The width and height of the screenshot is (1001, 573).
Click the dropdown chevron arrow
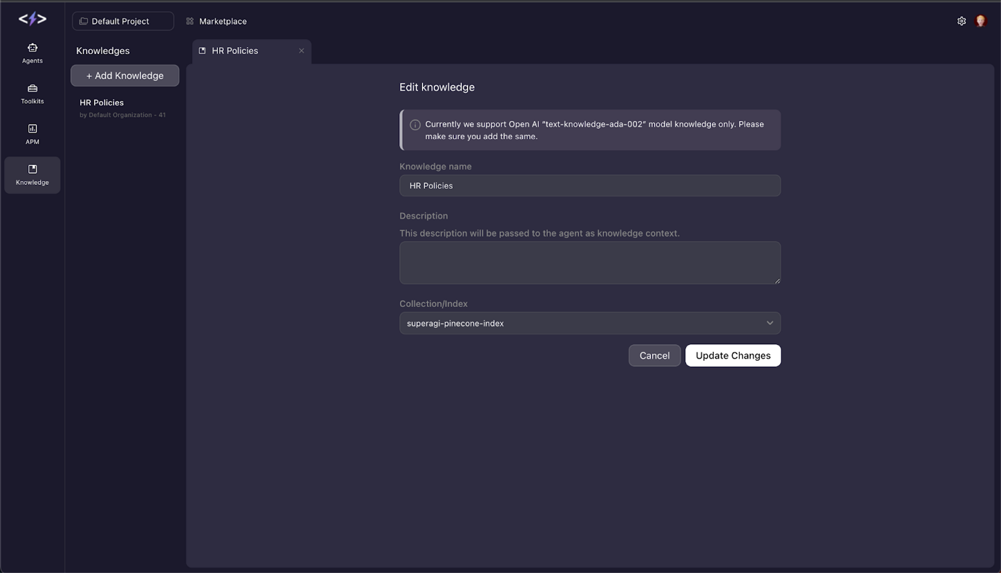770,323
